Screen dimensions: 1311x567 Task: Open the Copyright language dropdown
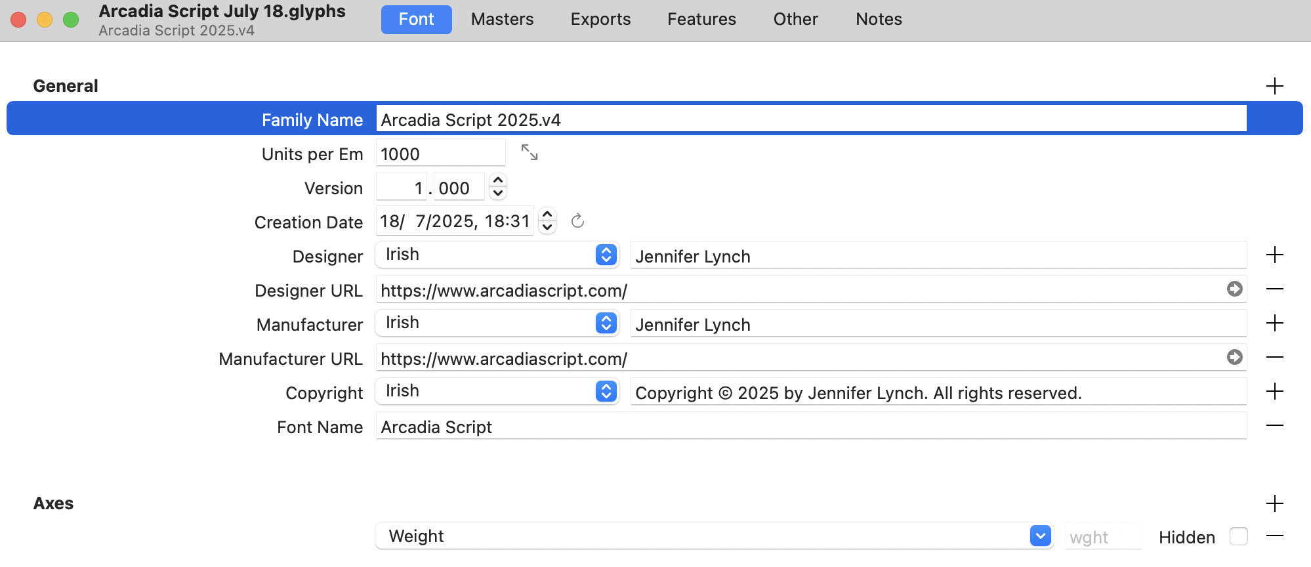point(606,391)
